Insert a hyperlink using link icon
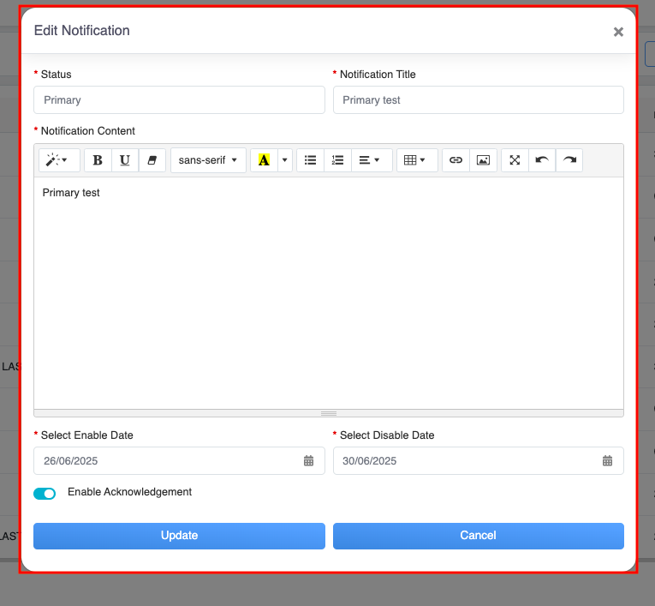 pyautogui.click(x=456, y=160)
